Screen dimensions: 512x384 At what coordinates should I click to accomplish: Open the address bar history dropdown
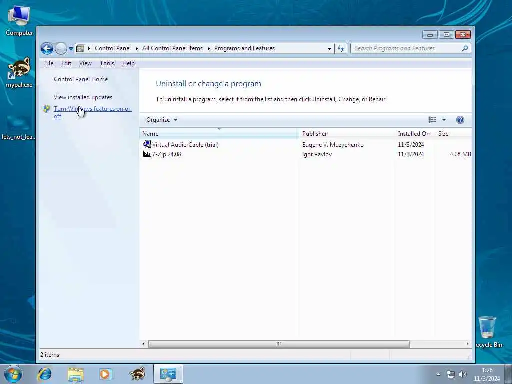[329, 48]
